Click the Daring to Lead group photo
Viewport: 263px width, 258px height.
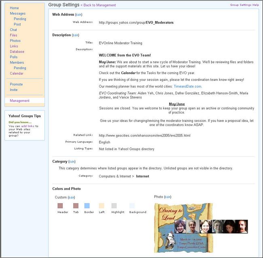[x=201, y=228]
